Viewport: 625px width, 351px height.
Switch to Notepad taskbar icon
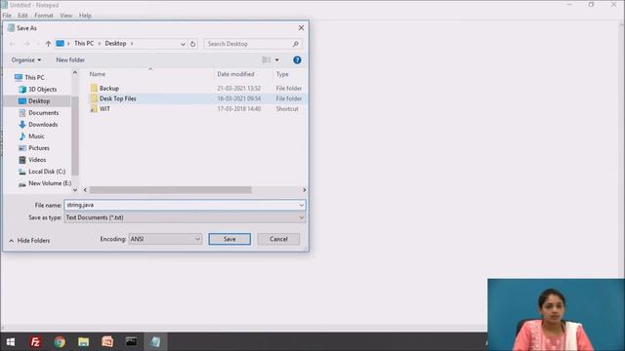[x=155, y=342]
